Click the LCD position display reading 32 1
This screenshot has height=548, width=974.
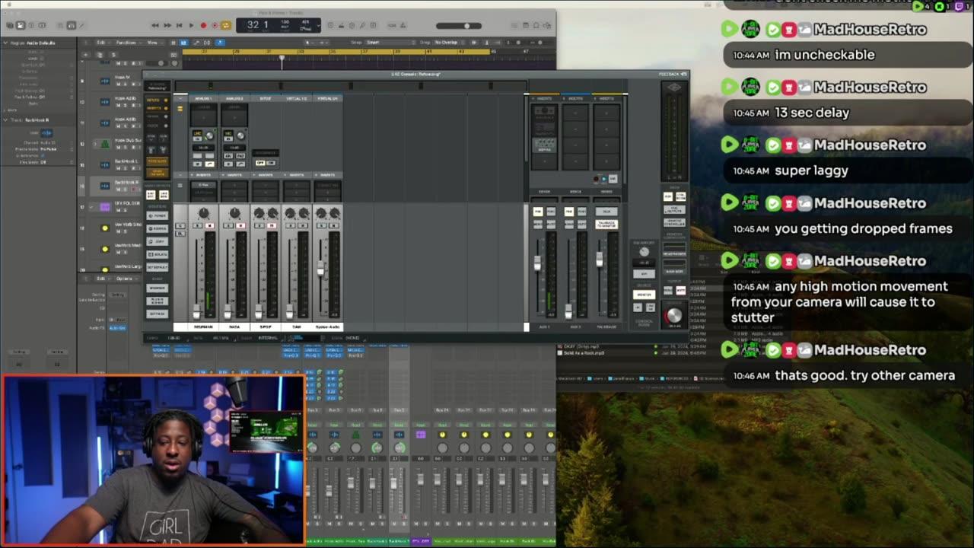point(257,24)
